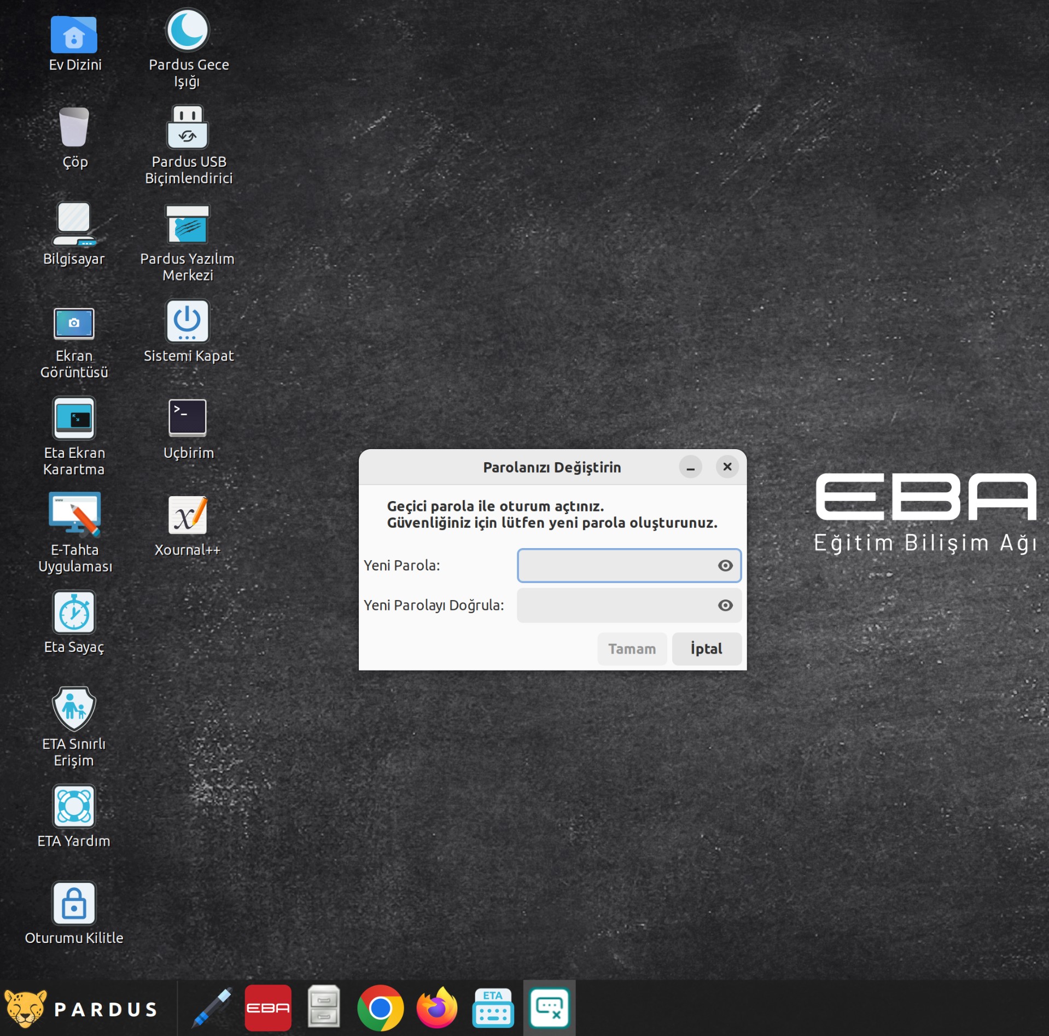Launch Firefox from the taskbar
1049x1036 pixels.
tap(436, 1008)
